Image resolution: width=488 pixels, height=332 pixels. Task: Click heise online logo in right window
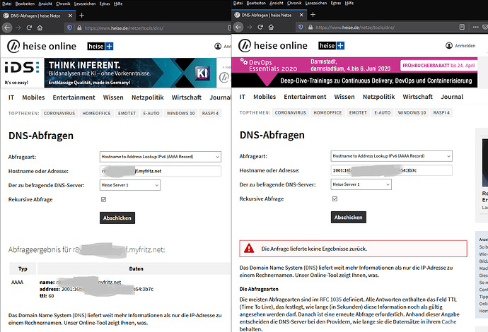(273, 46)
